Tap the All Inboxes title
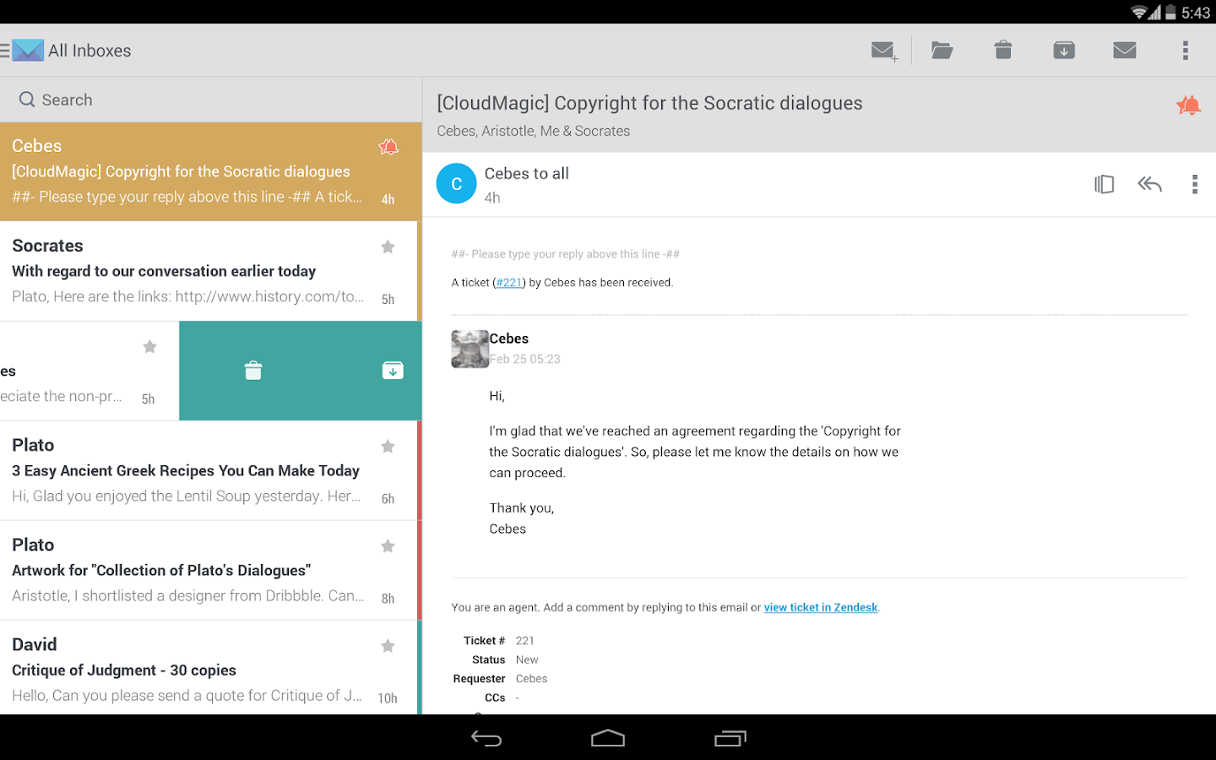The width and height of the screenshot is (1216, 760). [x=90, y=51]
